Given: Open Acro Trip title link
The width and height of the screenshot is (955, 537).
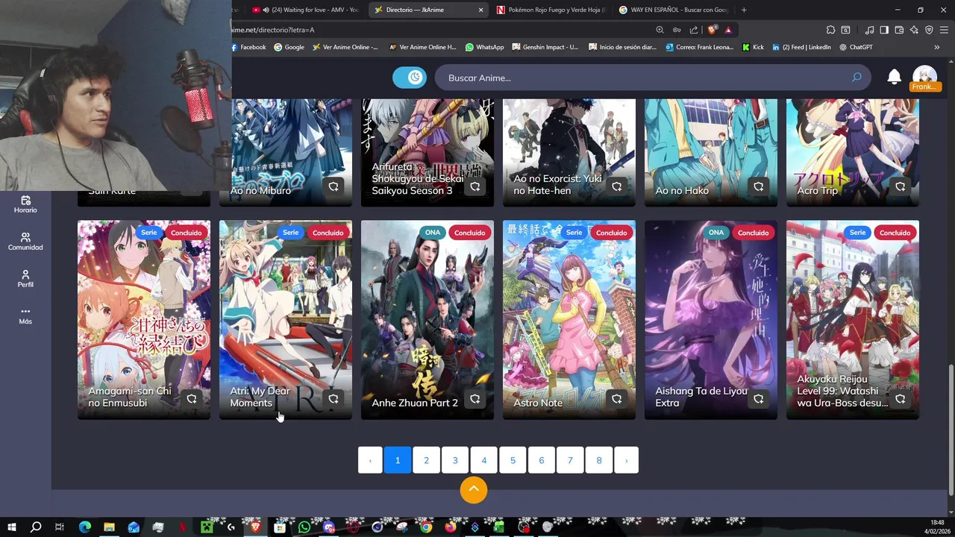Looking at the screenshot, I should 817,190.
